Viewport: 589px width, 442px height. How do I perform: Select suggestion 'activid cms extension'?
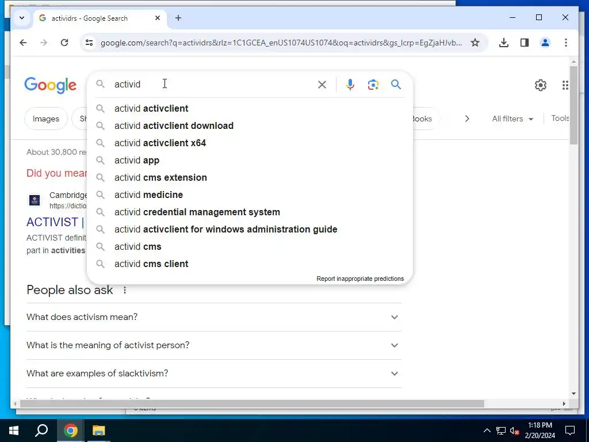250,178
